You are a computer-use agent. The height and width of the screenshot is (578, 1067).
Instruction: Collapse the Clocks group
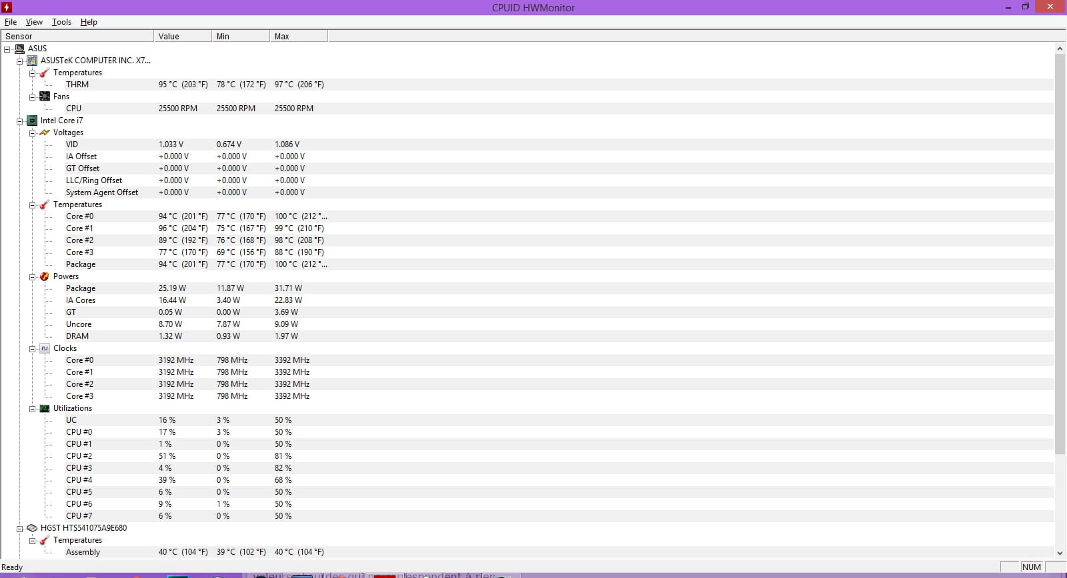pos(32,348)
